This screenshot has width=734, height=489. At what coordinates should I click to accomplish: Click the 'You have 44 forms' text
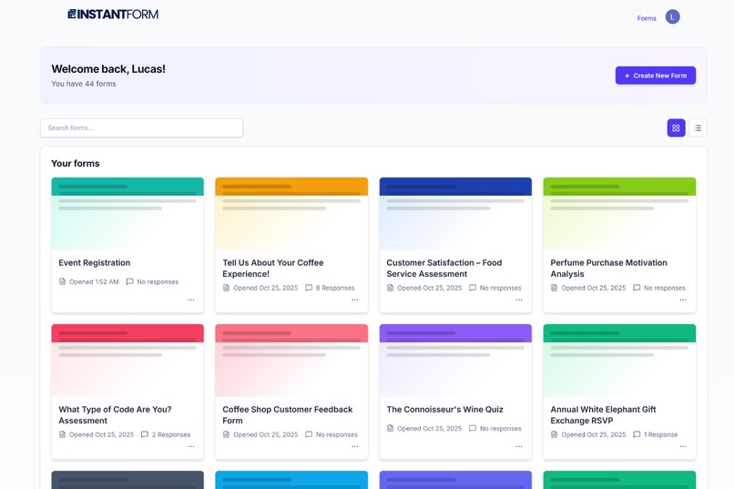84,84
